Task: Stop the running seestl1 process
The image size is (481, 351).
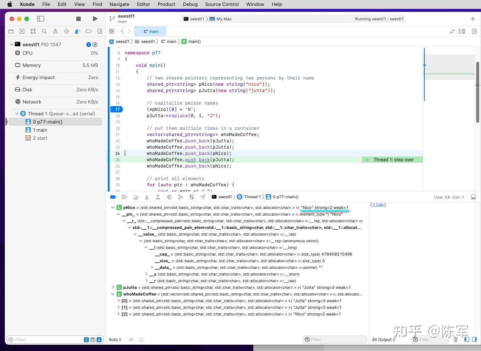Action: point(78,18)
